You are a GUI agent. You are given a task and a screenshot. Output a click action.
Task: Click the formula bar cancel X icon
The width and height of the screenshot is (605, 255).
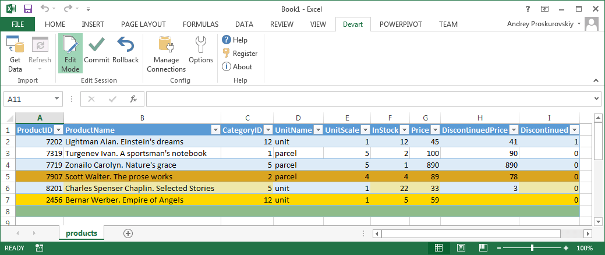[x=91, y=99]
